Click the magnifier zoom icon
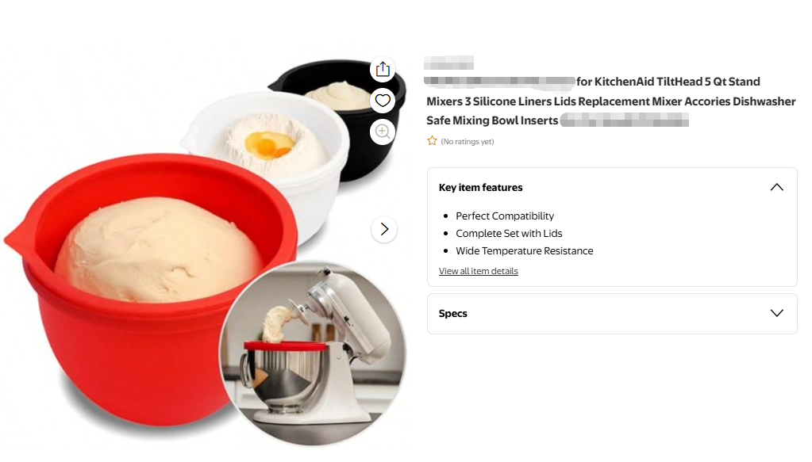Image resolution: width=812 pixels, height=462 pixels. pyautogui.click(x=383, y=132)
